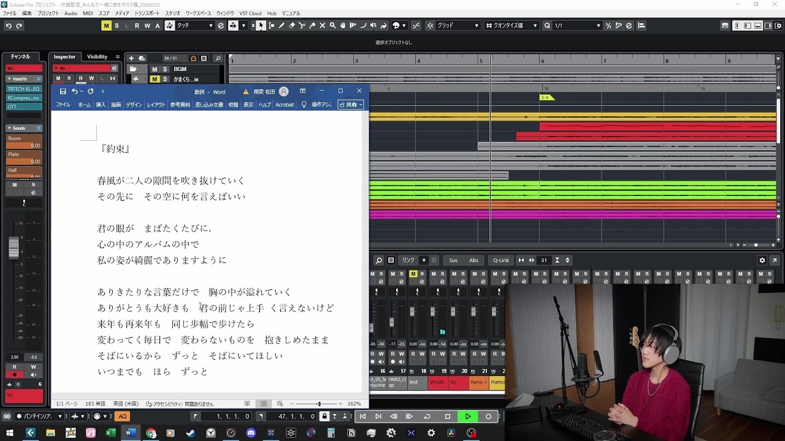Toggle Mute on the BGM track

155,69
